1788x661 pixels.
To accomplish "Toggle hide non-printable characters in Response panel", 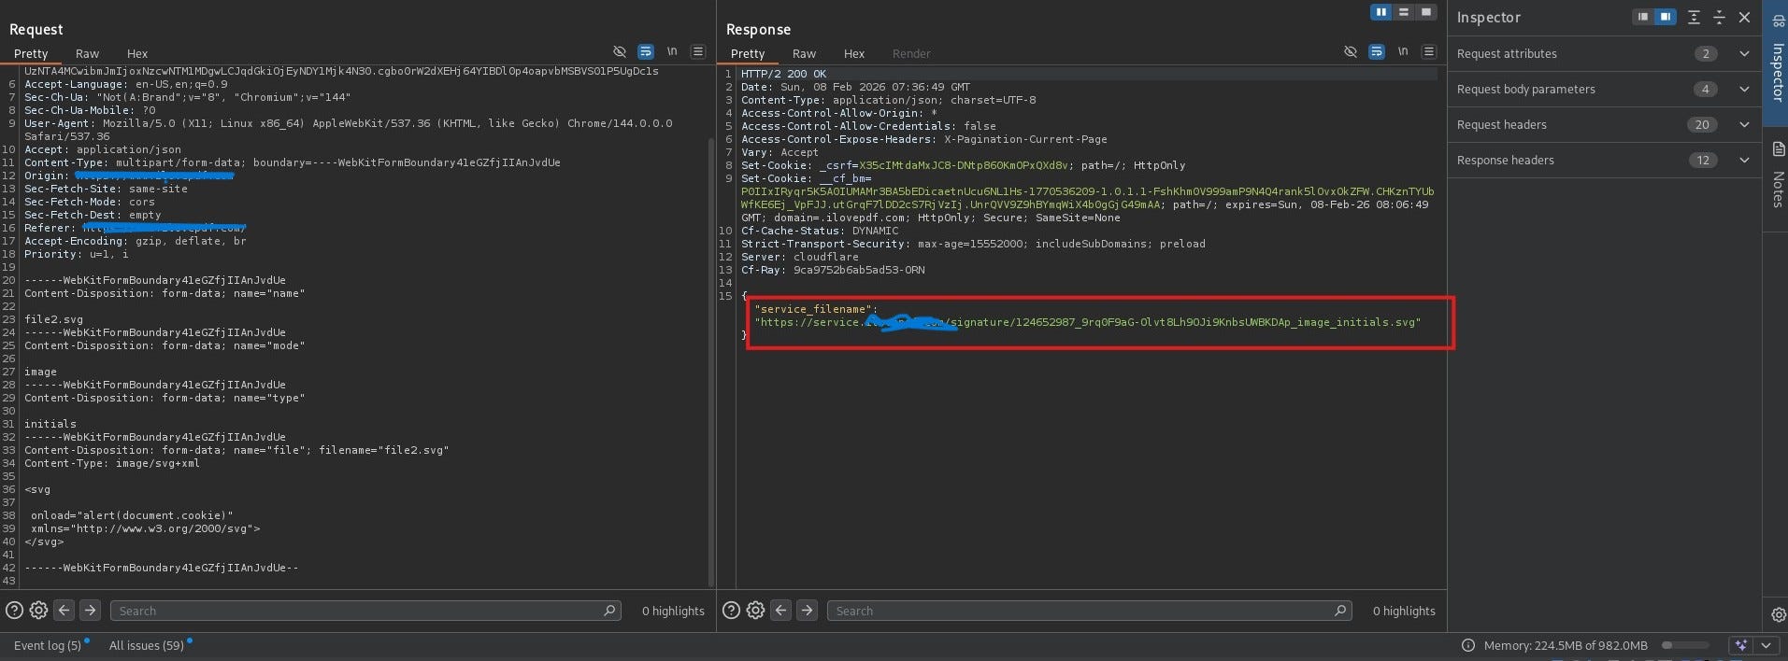I will (1350, 51).
